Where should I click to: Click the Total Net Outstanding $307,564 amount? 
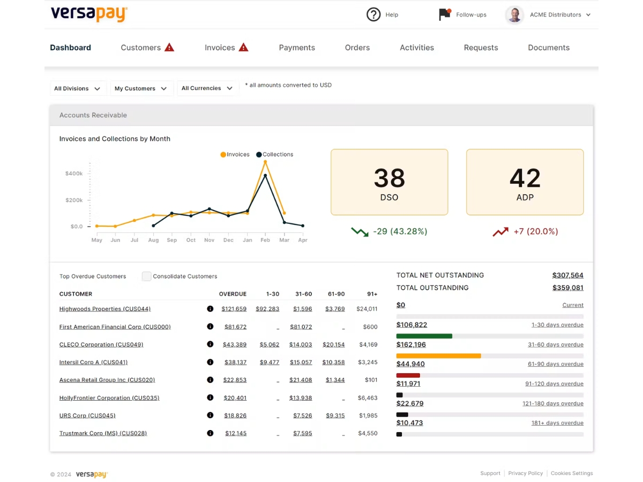coord(568,275)
